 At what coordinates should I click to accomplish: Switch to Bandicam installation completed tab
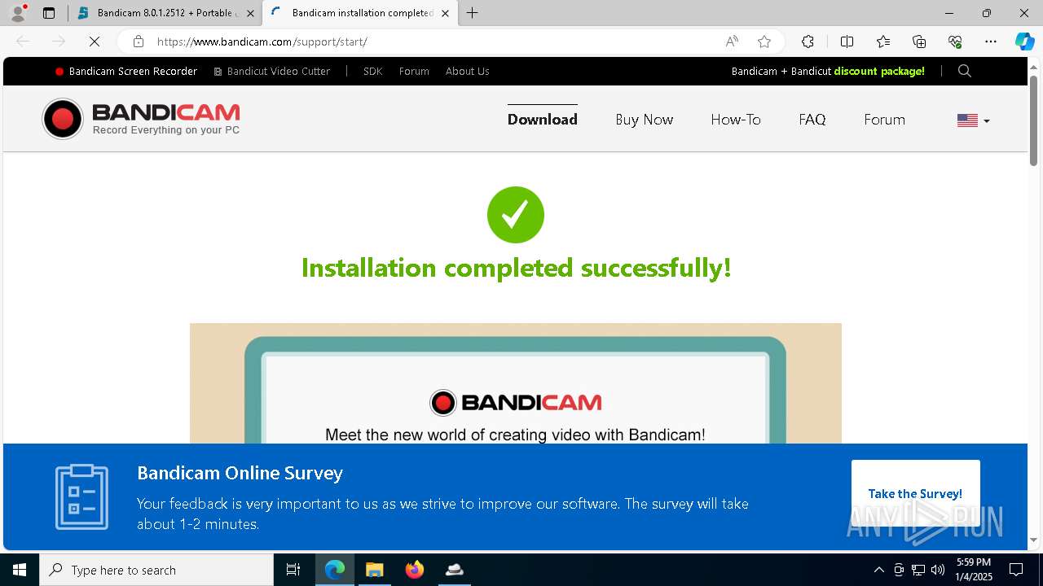tap(362, 13)
